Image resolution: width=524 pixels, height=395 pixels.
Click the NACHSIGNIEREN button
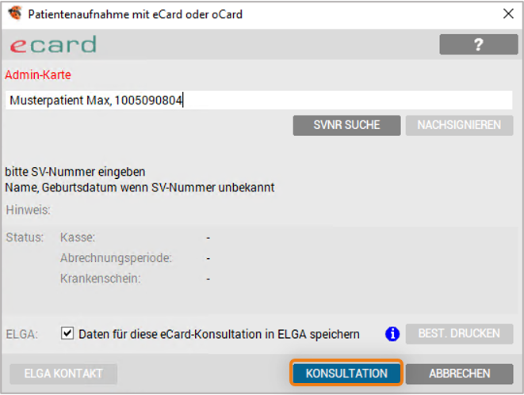459,125
